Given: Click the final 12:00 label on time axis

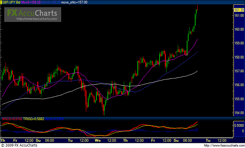Looking at the screenshot, I should (222, 140).
